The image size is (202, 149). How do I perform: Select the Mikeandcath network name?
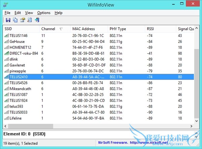pyautogui.click(x=20, y=89)
